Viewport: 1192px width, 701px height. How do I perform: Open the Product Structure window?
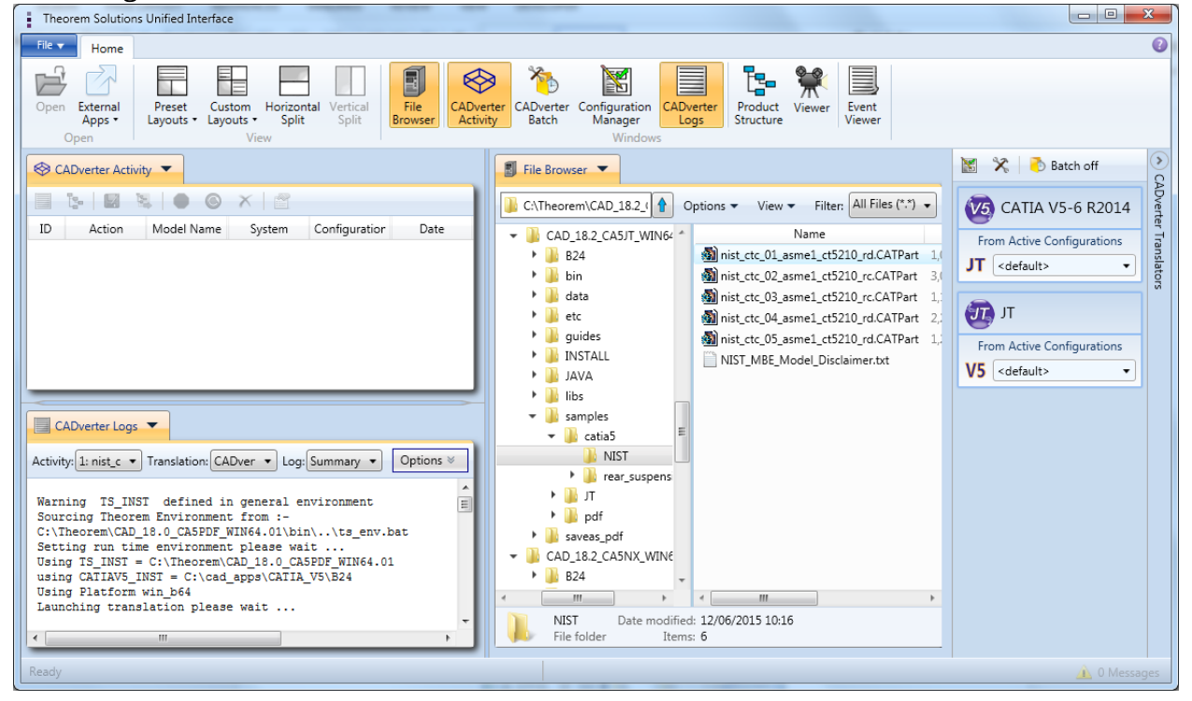coord(758,95)
